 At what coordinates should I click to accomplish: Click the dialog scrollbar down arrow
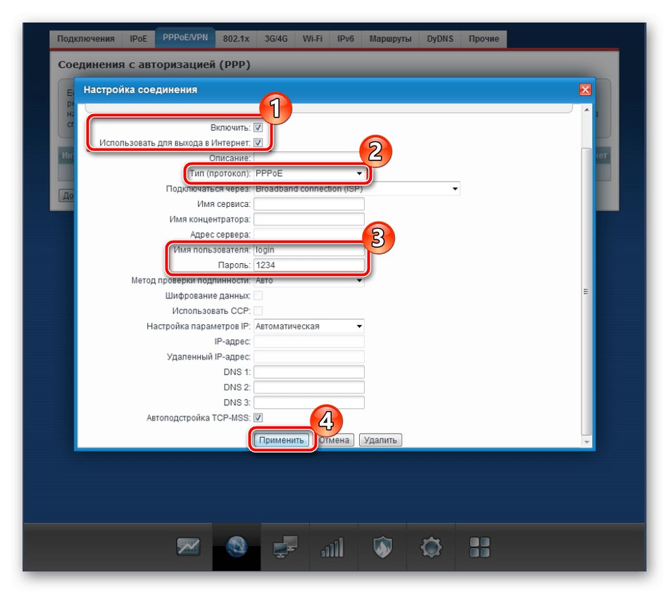tap(587, 442)
